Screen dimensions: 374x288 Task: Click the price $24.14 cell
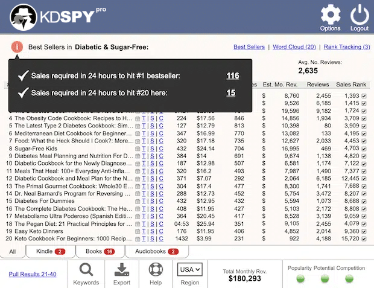point(206,149)
